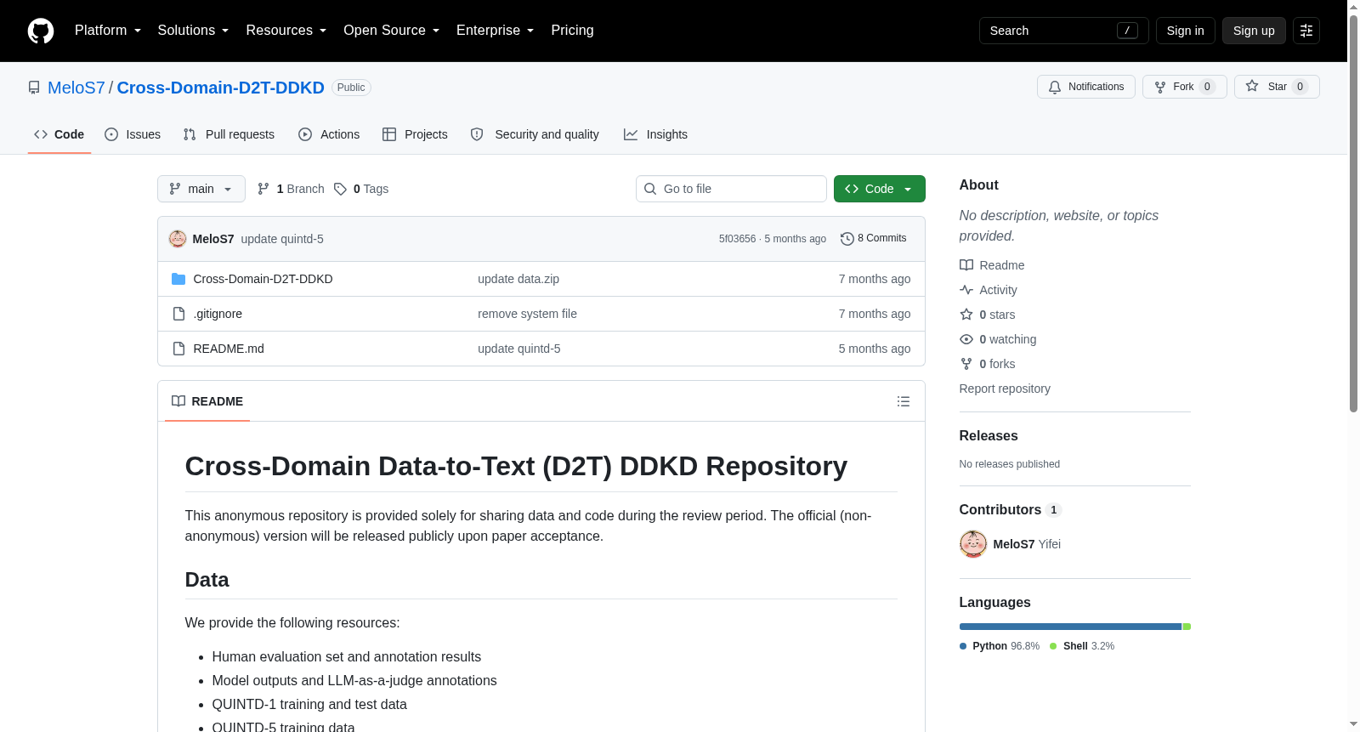Image resolution: width=1360 pixels, height=732 pixels.
Task: Click the tag icon next to Tags
Action: (340, 189)
